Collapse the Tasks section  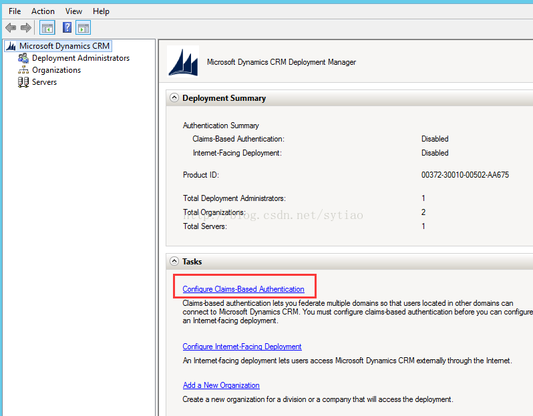point(174,261)
